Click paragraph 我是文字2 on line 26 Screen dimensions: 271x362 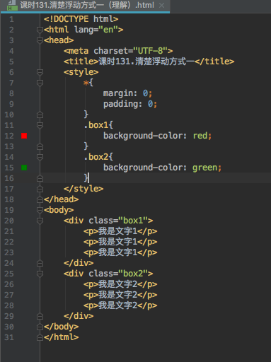(x=120, y=284)
